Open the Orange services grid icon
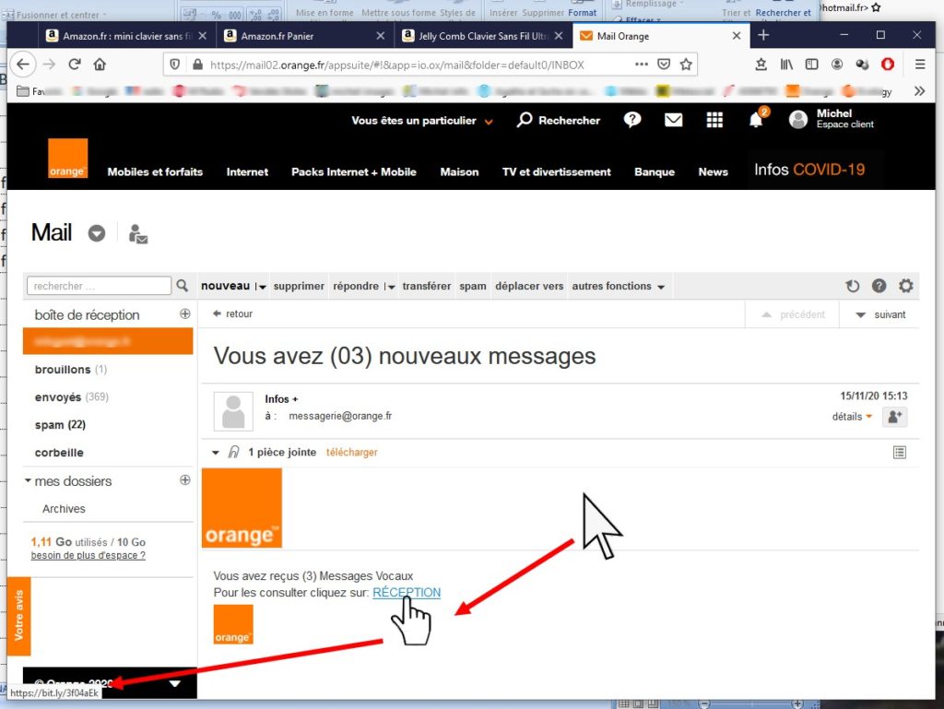944x709 pixels. point(714,120)
